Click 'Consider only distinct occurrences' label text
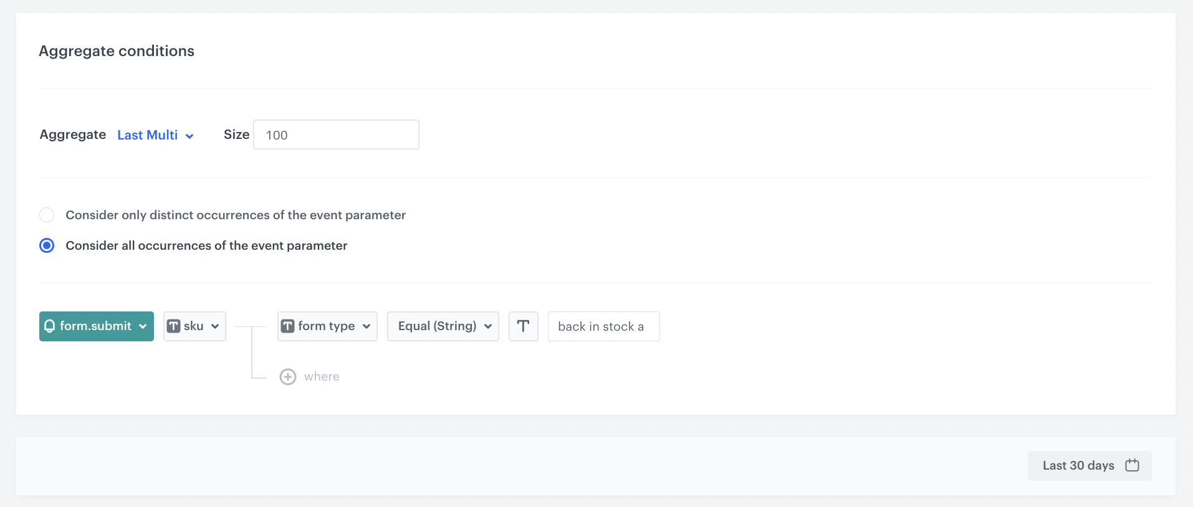Viewport: 1193px width, 507px height. pyautogui.click(x=236, y=215)
